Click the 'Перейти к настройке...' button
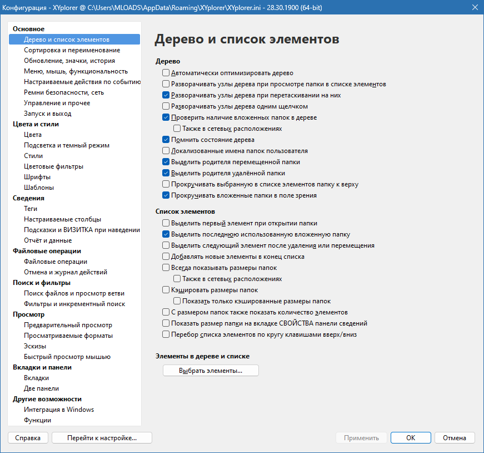484x453 pixels. click(102, 438)
